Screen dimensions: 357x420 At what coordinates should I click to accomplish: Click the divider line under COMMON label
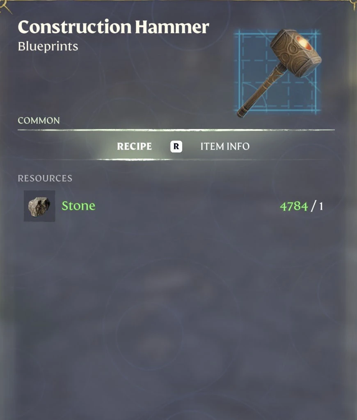pyautogui.click(x=176, y=130)
